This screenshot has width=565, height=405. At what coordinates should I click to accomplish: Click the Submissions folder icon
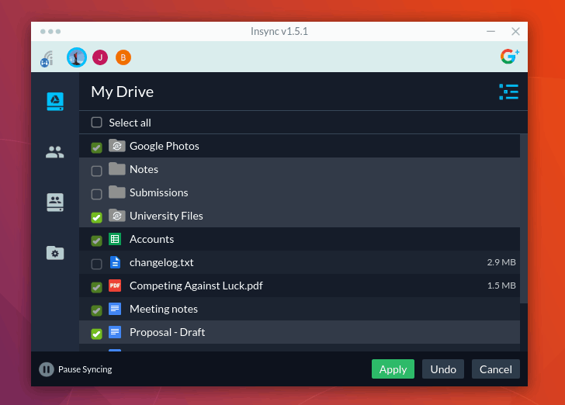click(117, 192)
